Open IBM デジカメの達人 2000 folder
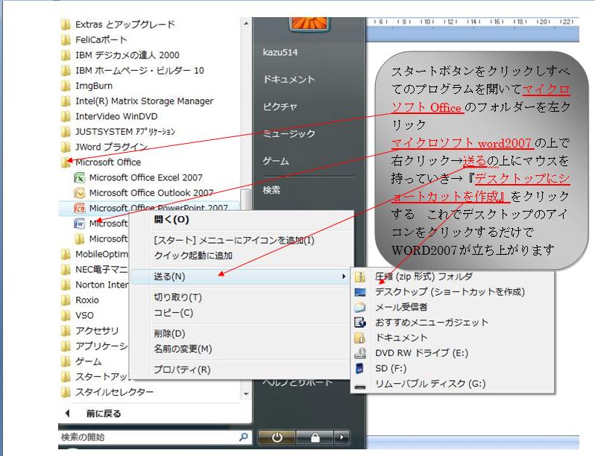Viewport: 595px width, 456px height. coord(120,55)
